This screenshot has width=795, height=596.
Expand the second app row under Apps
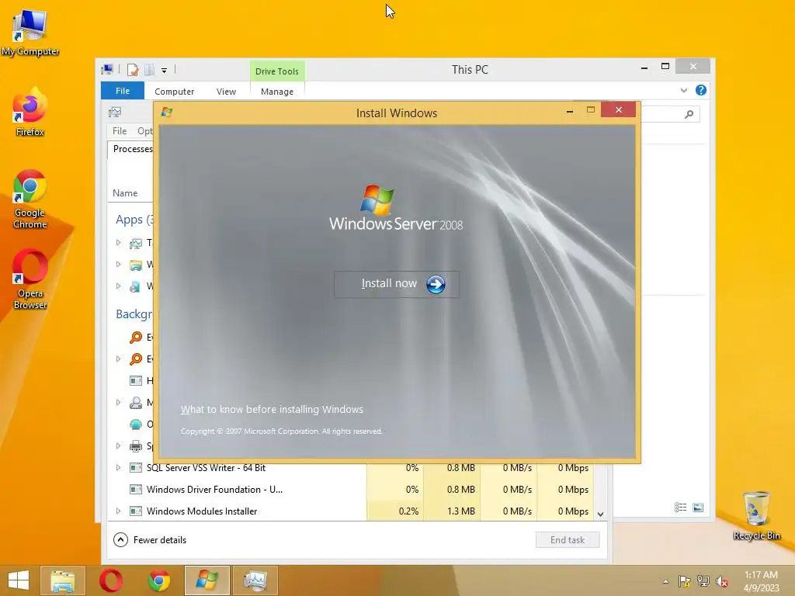[118, 265]
